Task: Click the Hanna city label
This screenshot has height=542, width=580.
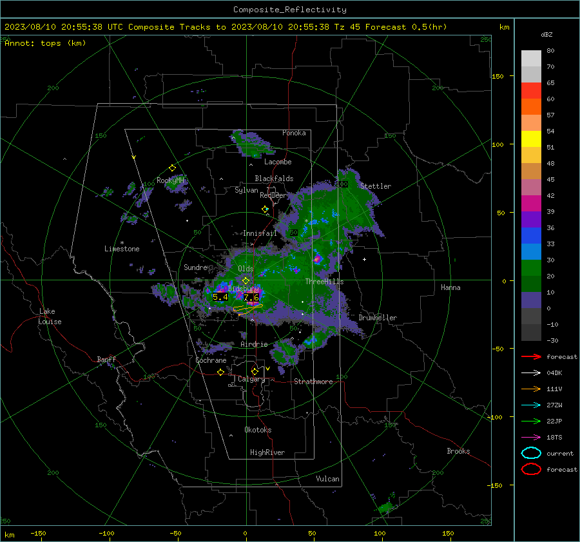Action: [450, 287]
